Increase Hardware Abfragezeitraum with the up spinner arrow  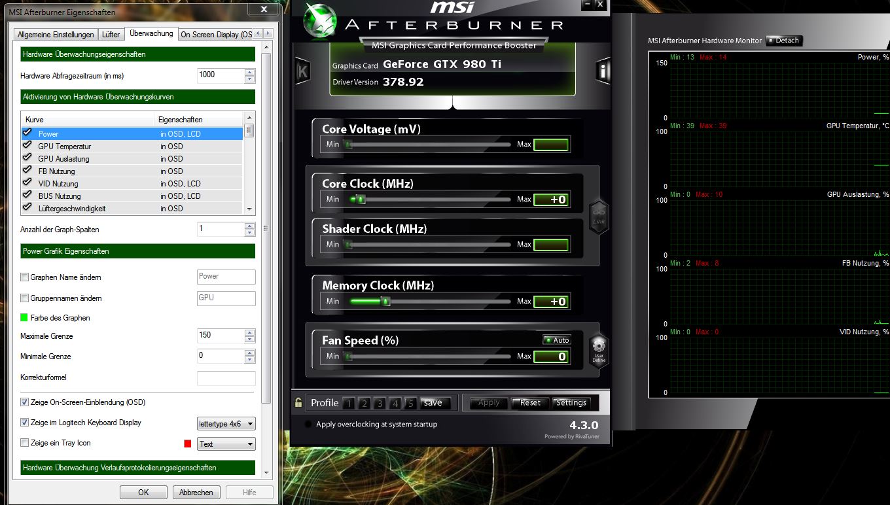point(249,71)
